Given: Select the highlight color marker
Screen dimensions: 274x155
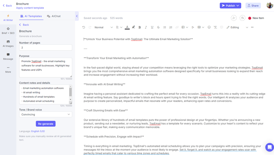Looking at the screenshot, I should (133, 27).
